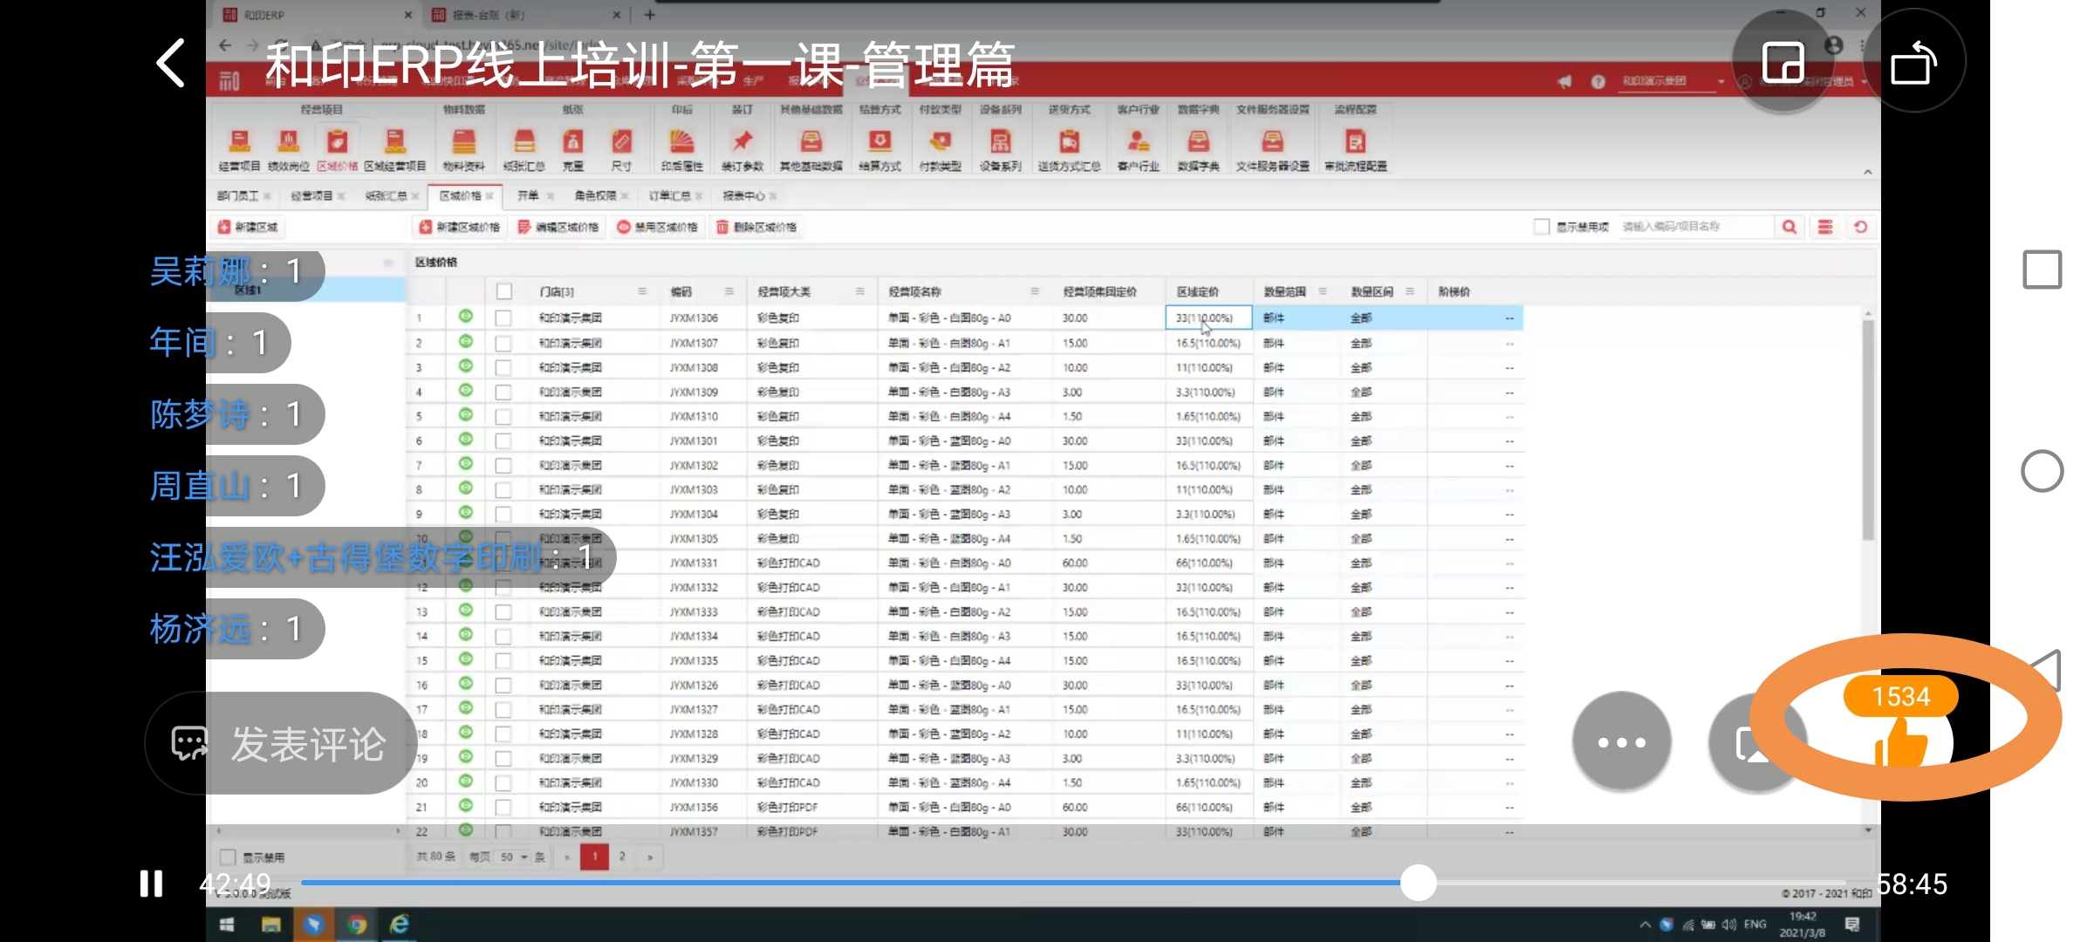
Task: Open the 经营项目 ribbon icon
Action: point(239,149)
